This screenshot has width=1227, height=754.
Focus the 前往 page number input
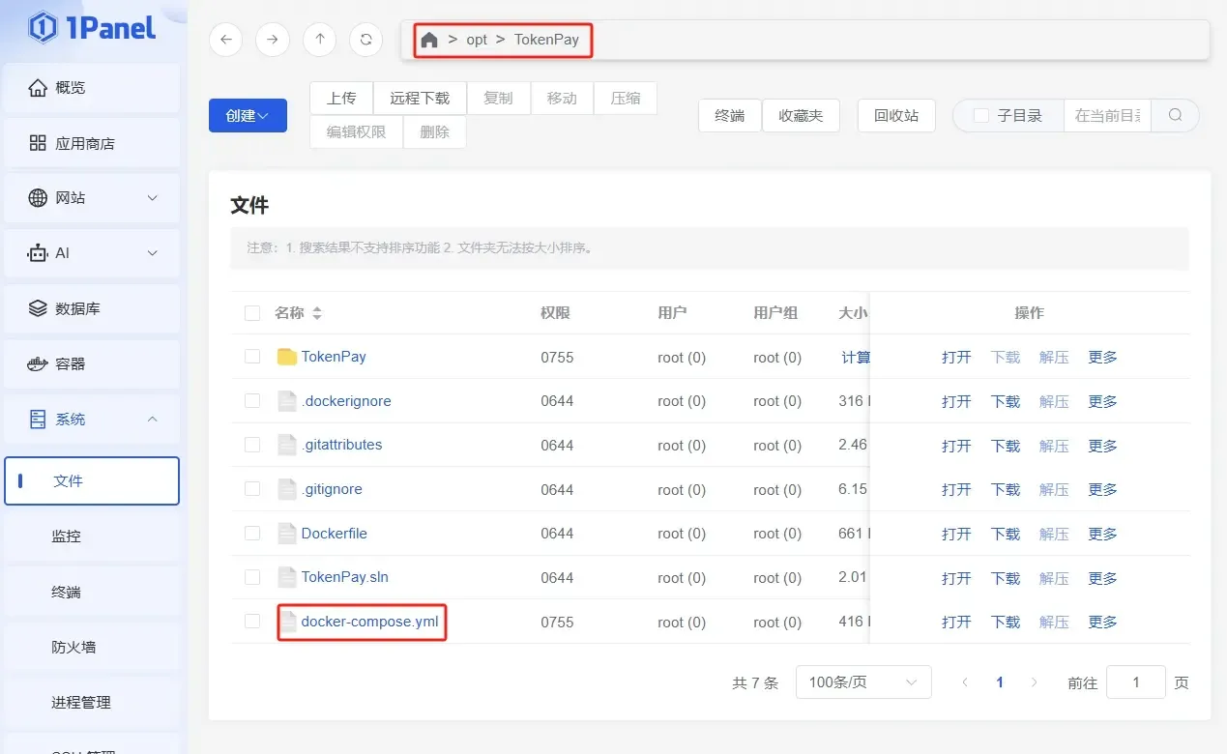(x=1135, y=682)
